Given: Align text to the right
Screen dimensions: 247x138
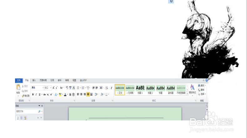Looking at the screenshot, I should 85,94.
